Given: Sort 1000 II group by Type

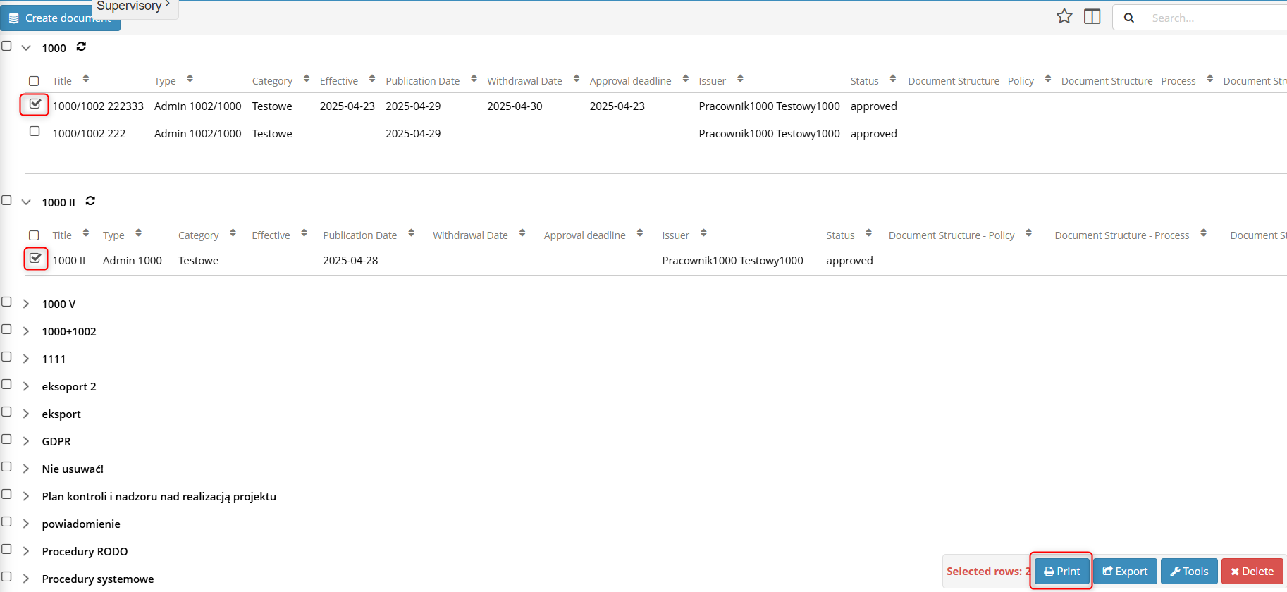Looking at the screenshot, I should pos(138,233).
